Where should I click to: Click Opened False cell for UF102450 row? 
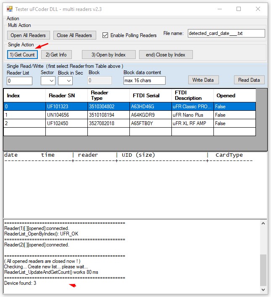[x=234, y=123]
